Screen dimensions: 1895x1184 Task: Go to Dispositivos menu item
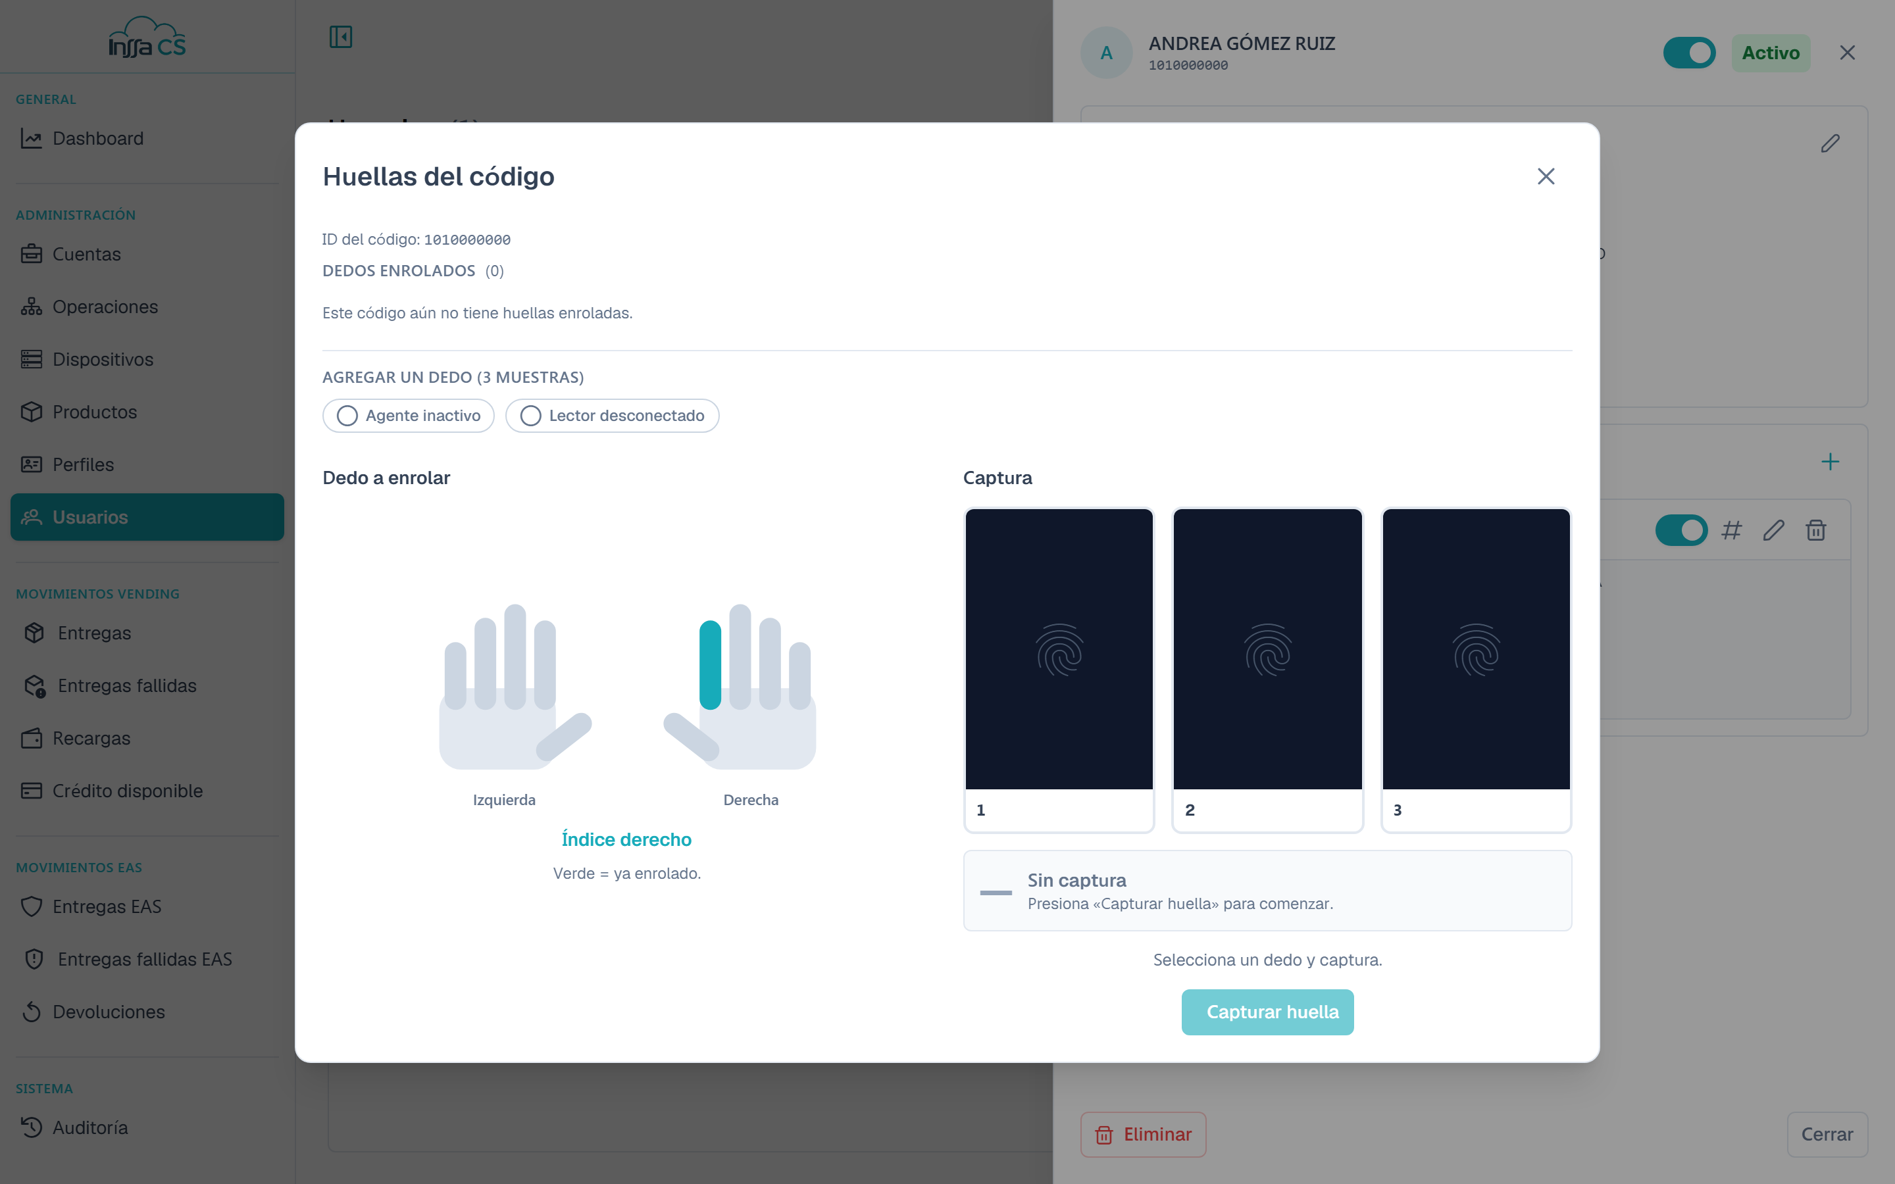click(147, 359)
